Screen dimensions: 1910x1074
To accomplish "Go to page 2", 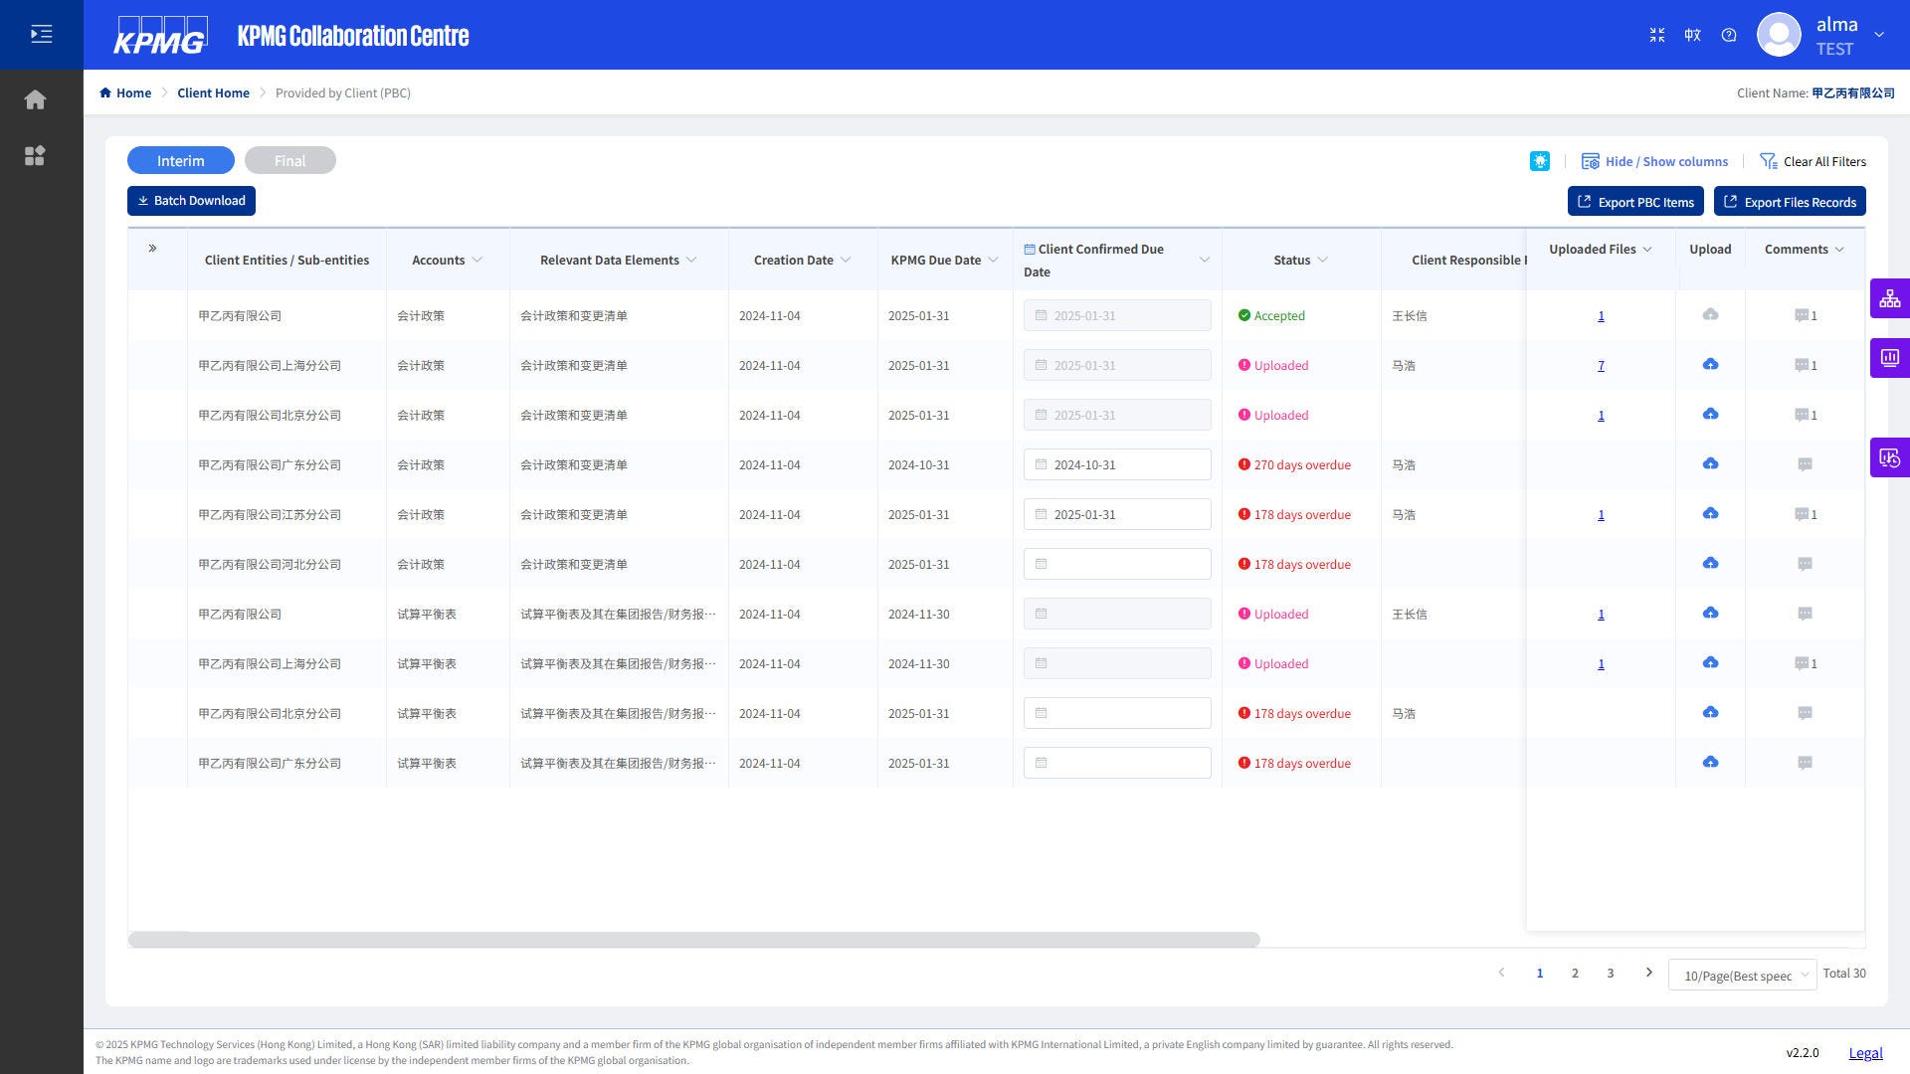I will pyautogui.click(x=1575, y=974).
